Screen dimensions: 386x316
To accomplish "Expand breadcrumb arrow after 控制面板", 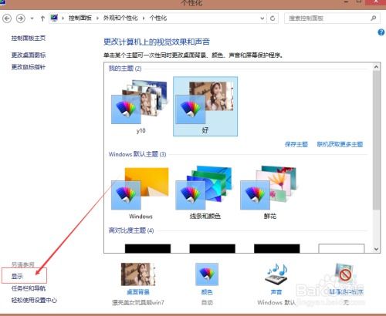I will click(98, 18).
